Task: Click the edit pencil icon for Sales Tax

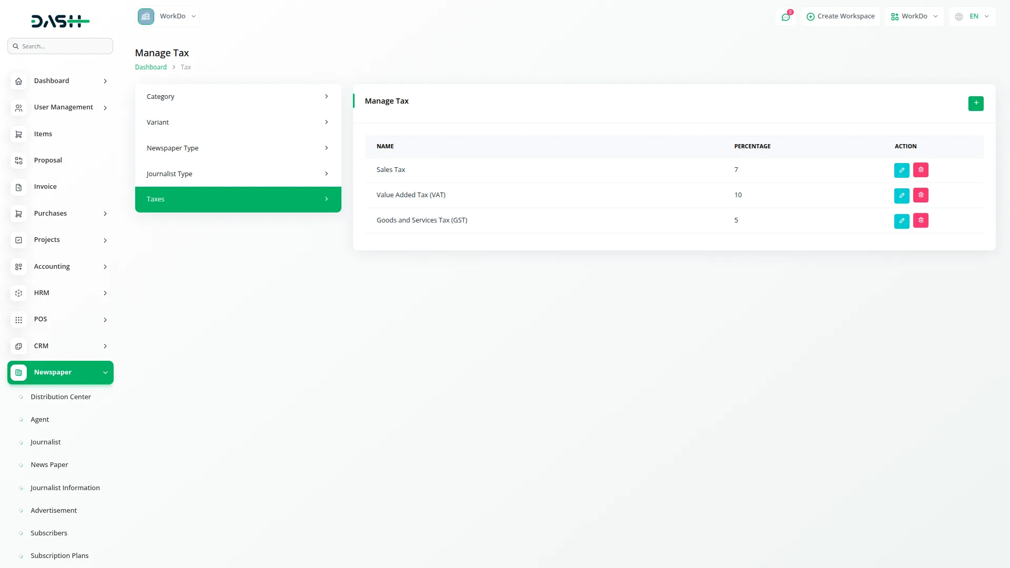Action: point(902,170)
